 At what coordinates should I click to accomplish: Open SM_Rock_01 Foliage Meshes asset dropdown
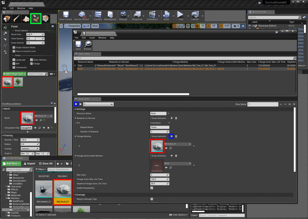coord(177,144)
